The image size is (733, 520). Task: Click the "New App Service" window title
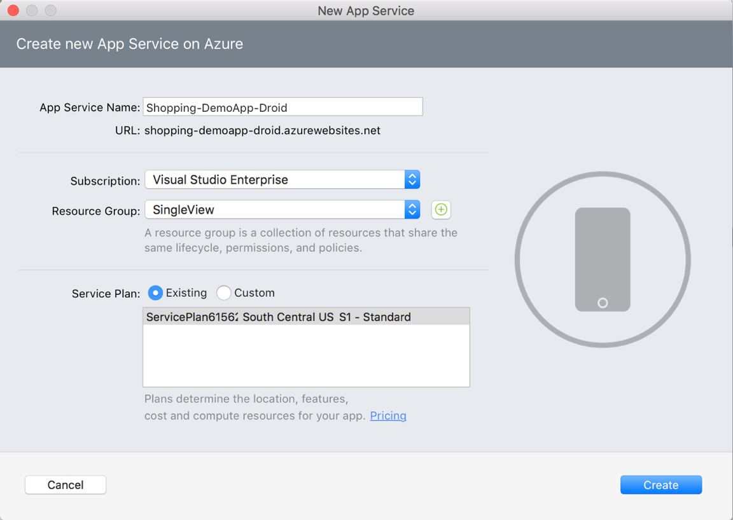point(366,11)
